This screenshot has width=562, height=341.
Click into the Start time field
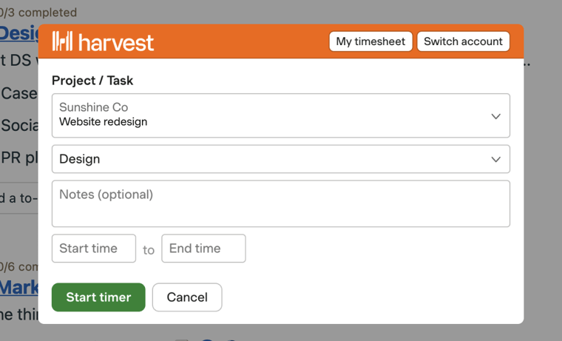click(x=94, y=249)
